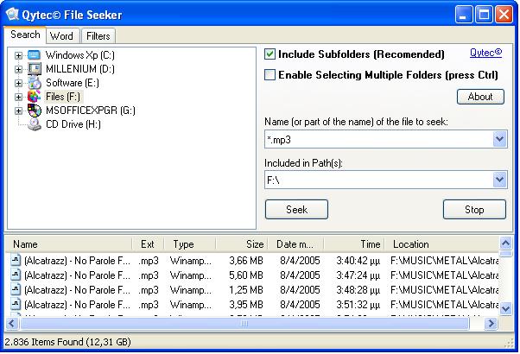Follow the Qytec© hyperlink
Screen dimensions: 520x354
point(485,53)
